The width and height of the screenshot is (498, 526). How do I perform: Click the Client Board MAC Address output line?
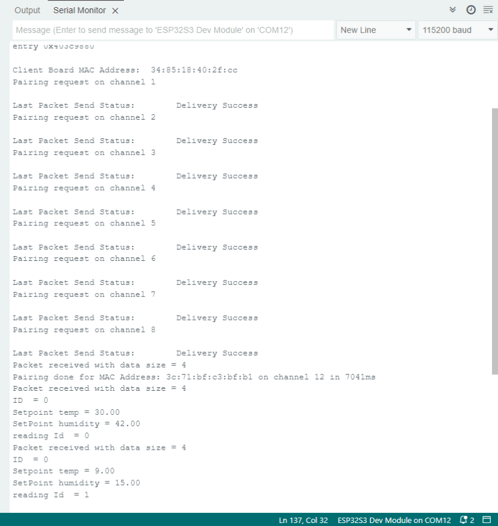pyautogui.click(x=126, y=70)
